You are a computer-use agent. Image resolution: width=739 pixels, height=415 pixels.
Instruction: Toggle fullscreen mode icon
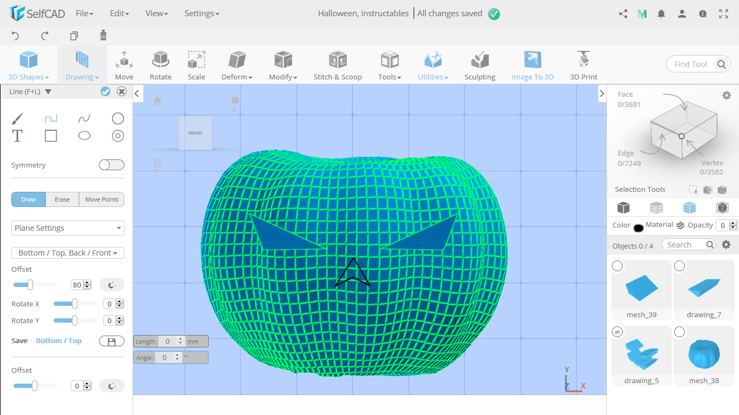[x=724, y=14]
